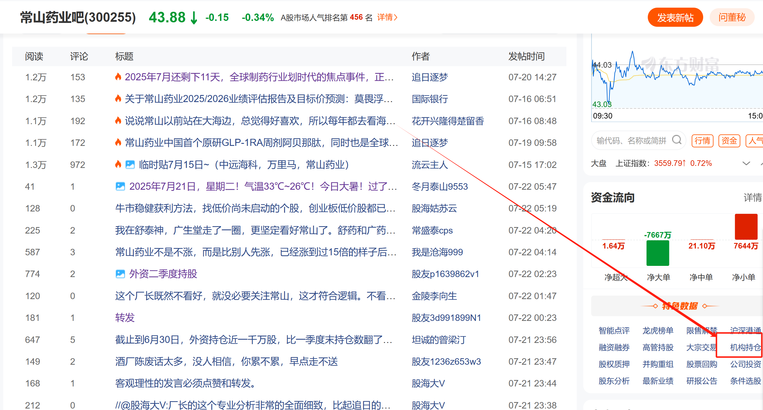Screen dimensions: 763x410
Task: Open post 这个厂长既然不看好
Action: [x=255, y=296]
